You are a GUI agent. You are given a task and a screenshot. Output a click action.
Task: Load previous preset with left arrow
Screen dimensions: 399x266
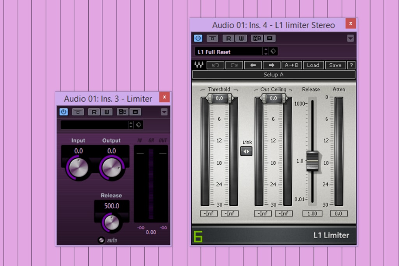(252, 65)
